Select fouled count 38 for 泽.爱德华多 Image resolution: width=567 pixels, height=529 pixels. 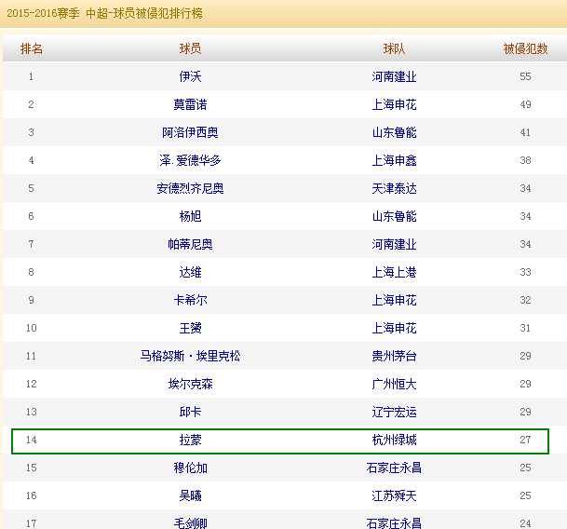click(x=525, y=160)
